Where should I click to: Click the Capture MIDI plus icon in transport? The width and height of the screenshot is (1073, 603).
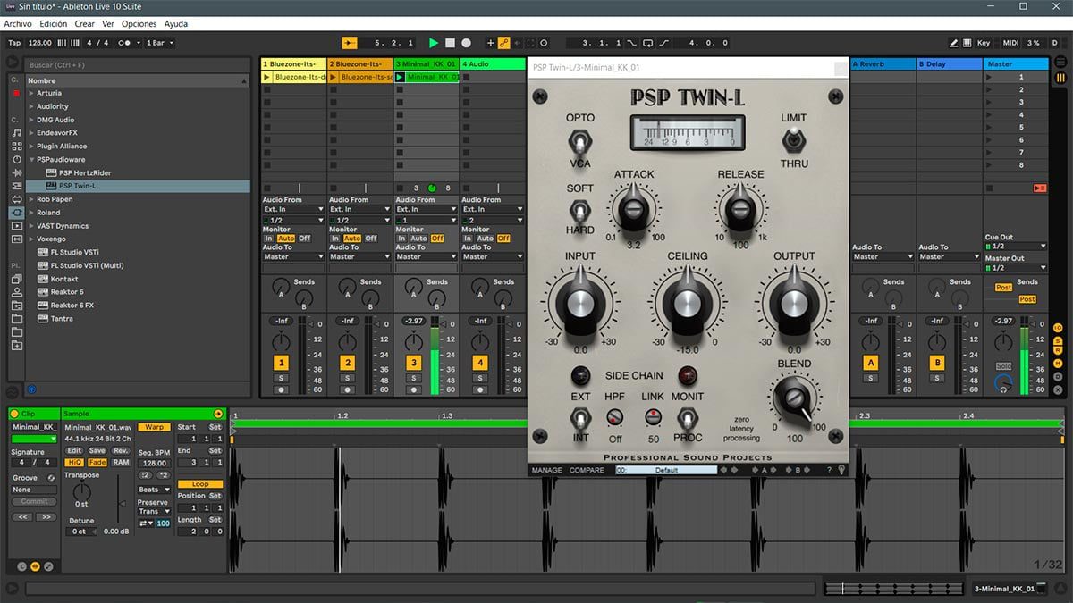490,43
